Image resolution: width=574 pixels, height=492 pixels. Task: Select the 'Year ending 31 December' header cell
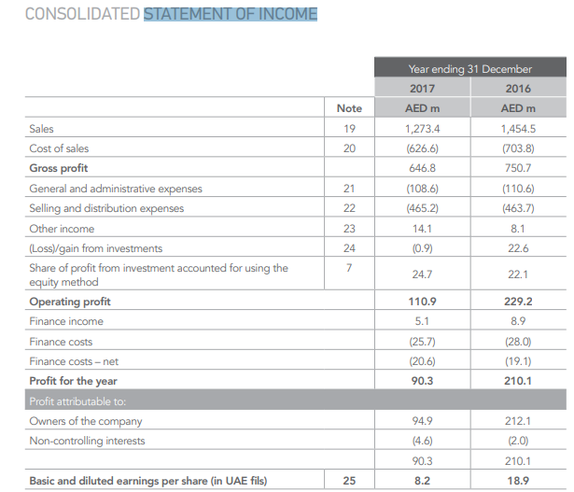click(x=469, y=69)
